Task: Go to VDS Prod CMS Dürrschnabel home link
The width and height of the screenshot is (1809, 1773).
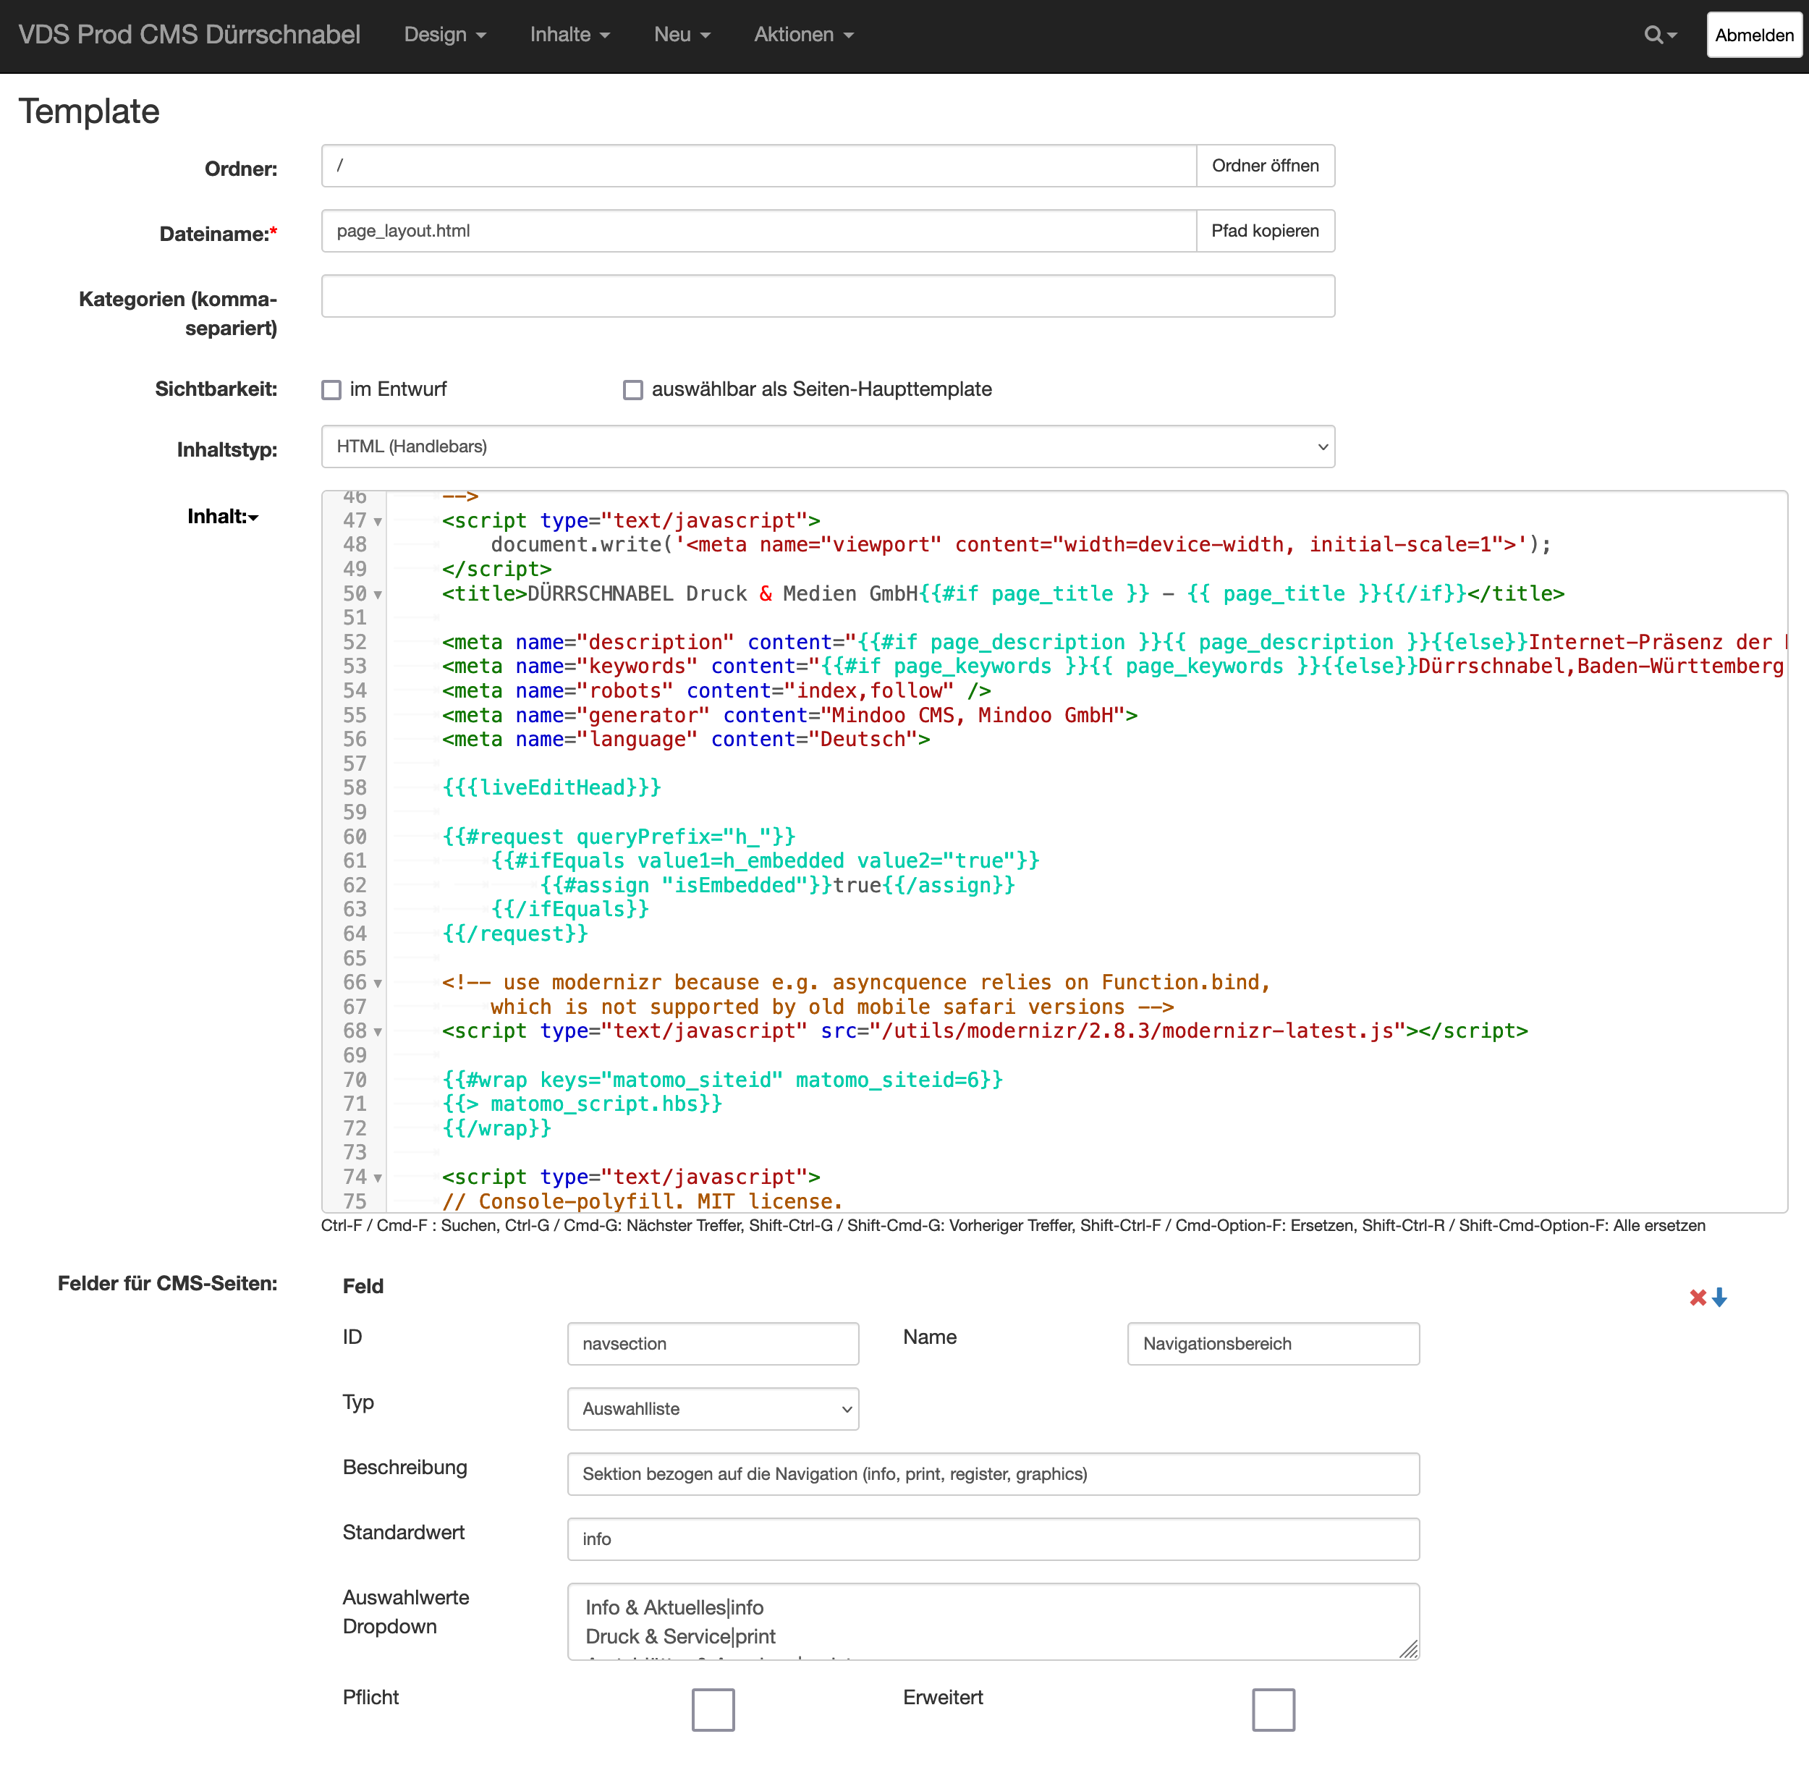Action: [189, 35]
